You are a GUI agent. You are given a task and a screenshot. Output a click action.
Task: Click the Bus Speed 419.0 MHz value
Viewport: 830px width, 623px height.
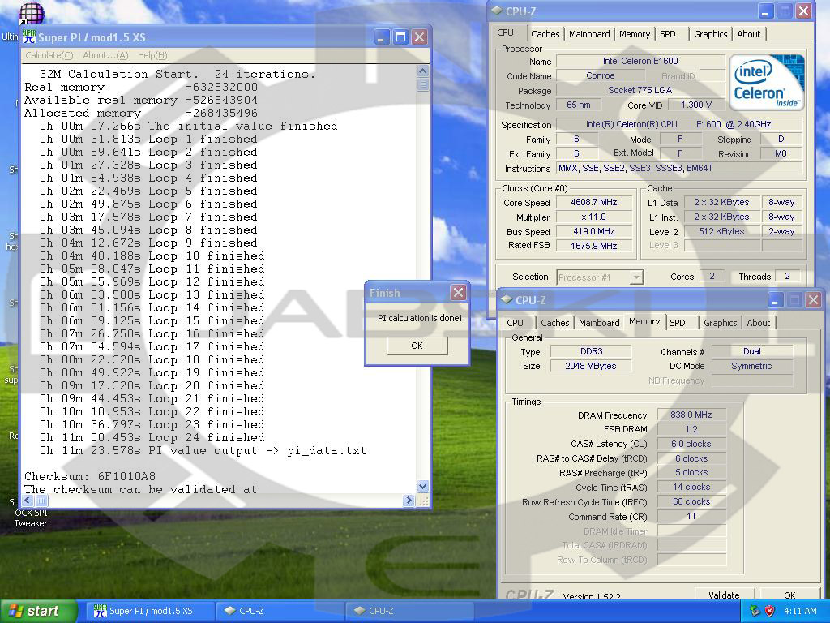click(594, 231)
